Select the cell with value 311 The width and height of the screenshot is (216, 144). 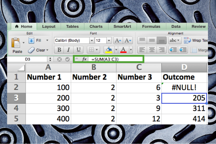pyautogui.click(x=184, y=109)
